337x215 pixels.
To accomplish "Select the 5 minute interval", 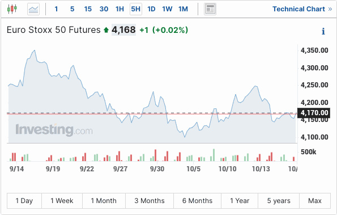I will [x=72, y=9].
